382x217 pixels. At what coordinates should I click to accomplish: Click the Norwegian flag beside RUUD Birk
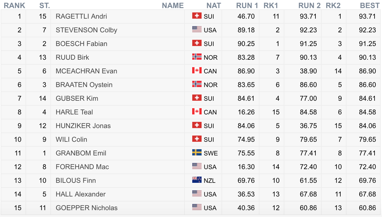click(197, 57)
